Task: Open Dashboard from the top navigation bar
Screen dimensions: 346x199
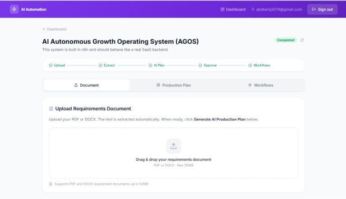Action: [x=233, y=9]
